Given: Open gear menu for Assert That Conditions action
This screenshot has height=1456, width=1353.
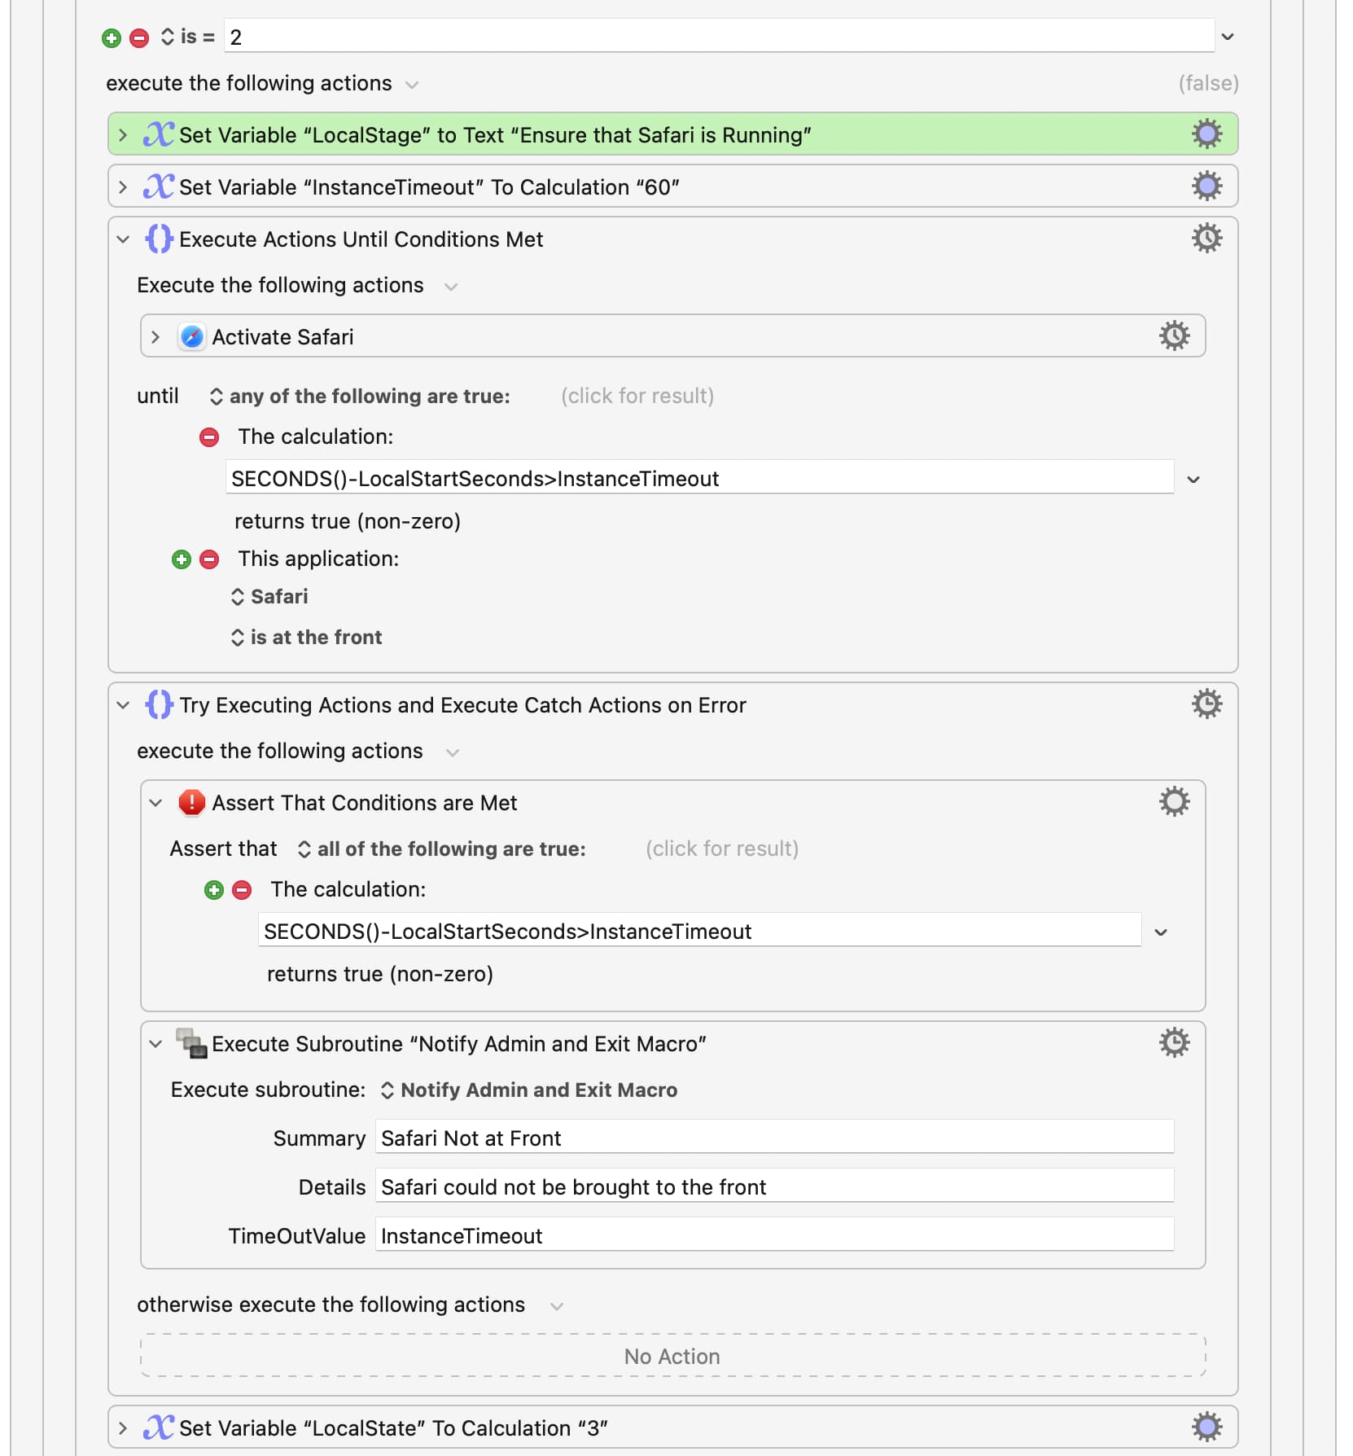Looking at the screenshot, I should coord(1174,802).
